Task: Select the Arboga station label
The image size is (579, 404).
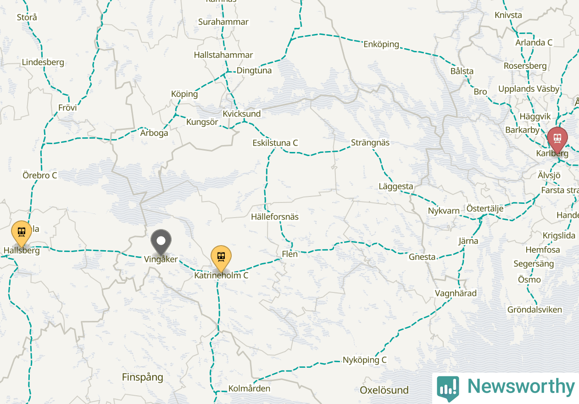Action: tap(154, 133)
